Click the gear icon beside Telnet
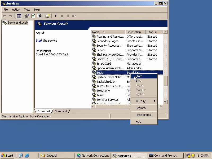This screenshot has height=159, width=212. pyautogui.click(x=94, y=95)
